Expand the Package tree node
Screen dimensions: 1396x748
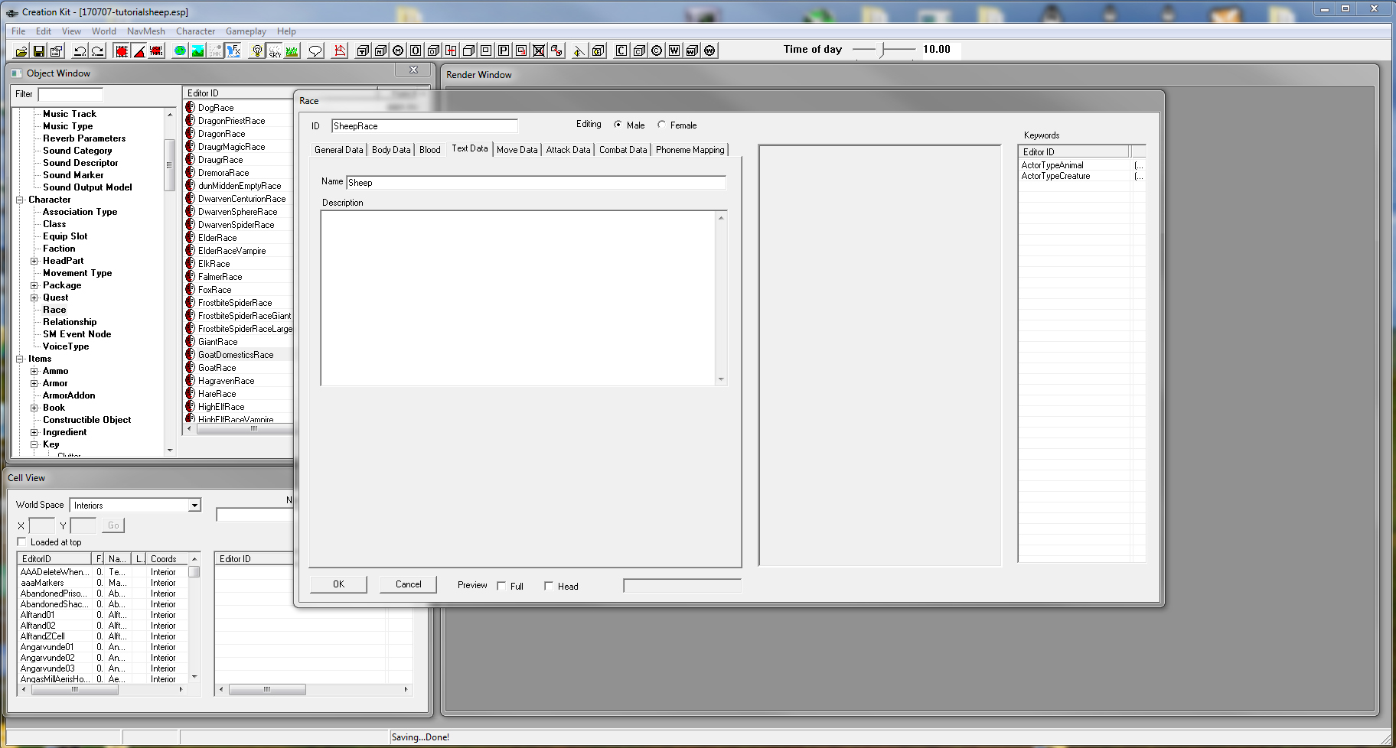click(34, 285)
